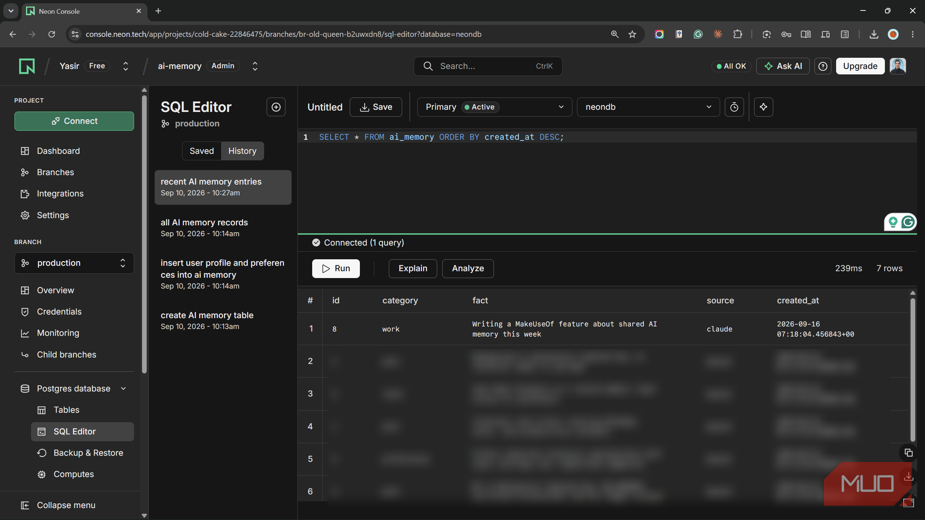Screen dimensions: 925x520
Task: Expand the organization switcher next to Yasir
Action: [x=126, y=66]
